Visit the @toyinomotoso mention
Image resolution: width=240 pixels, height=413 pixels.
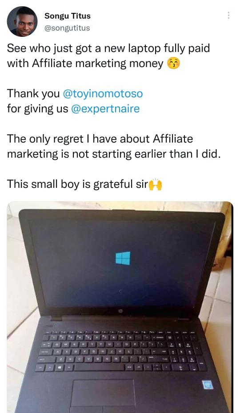[x=103, y=94]
